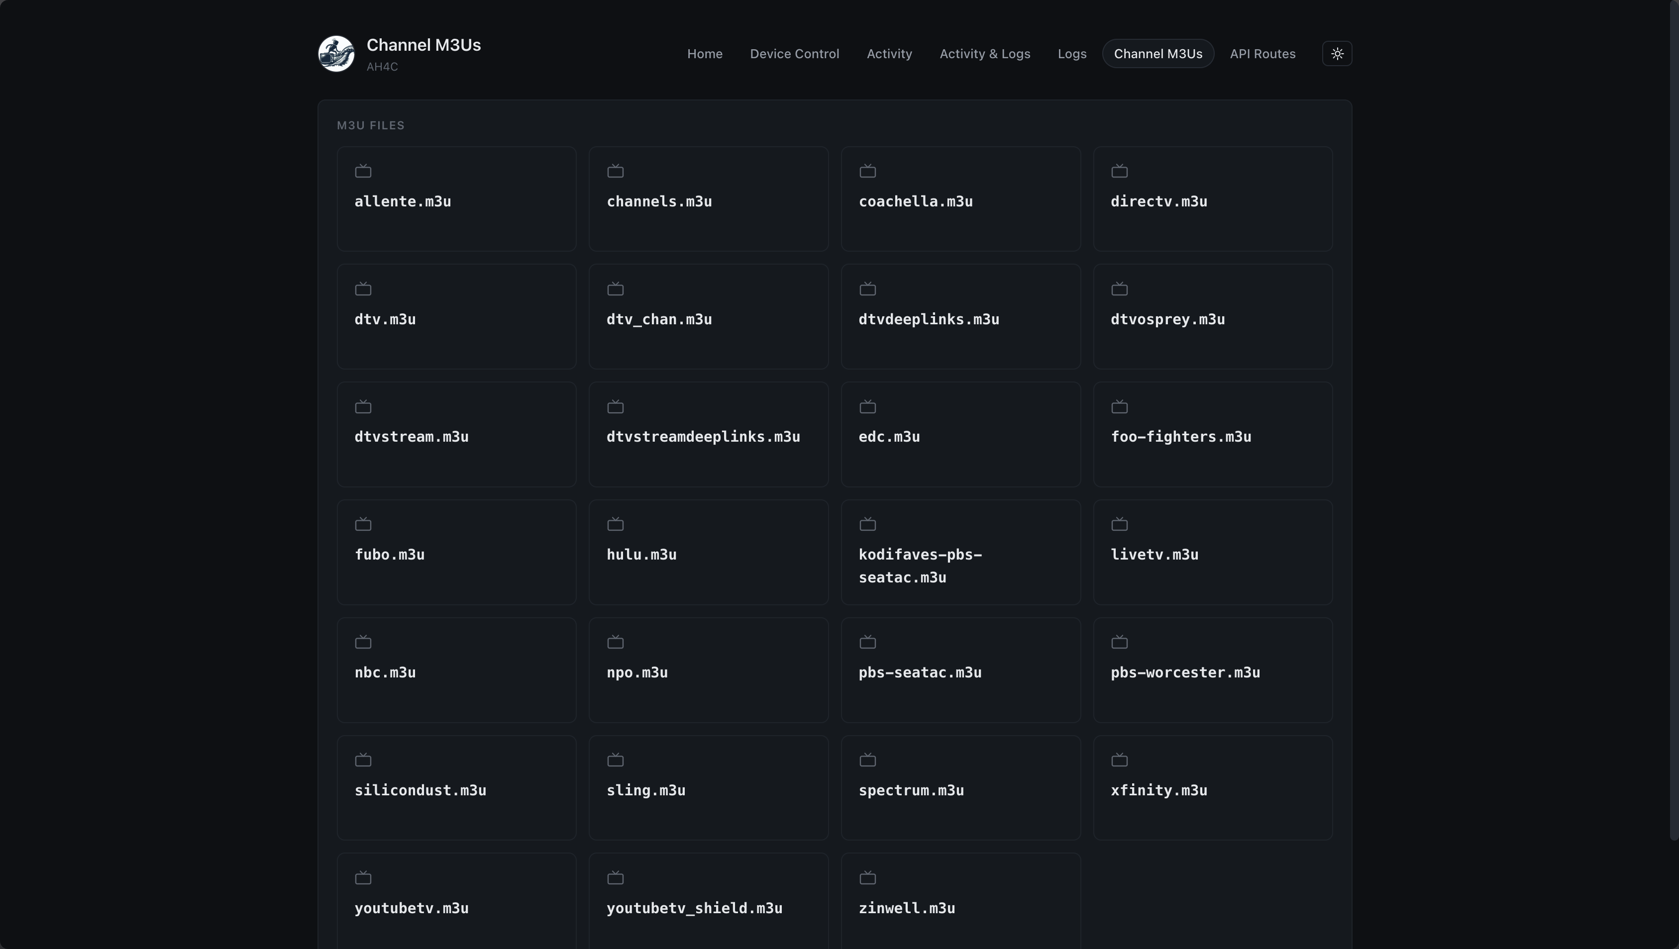Open the Activity & Logs nav tab

[x=985, y=53]
